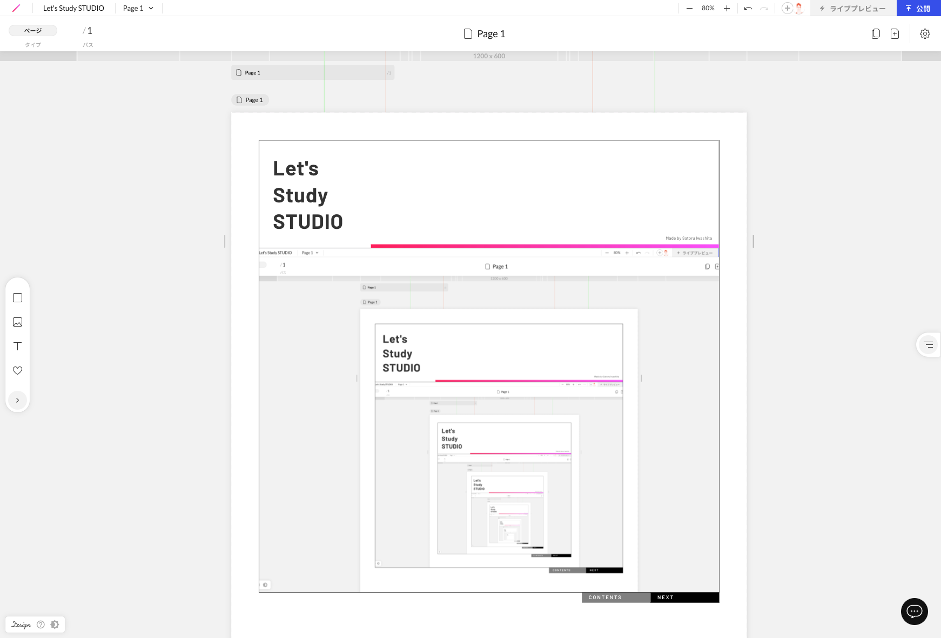The width and height of the screenshot is (941, 638).
Task: Redo the last action
Action: [x=764, y=8]
